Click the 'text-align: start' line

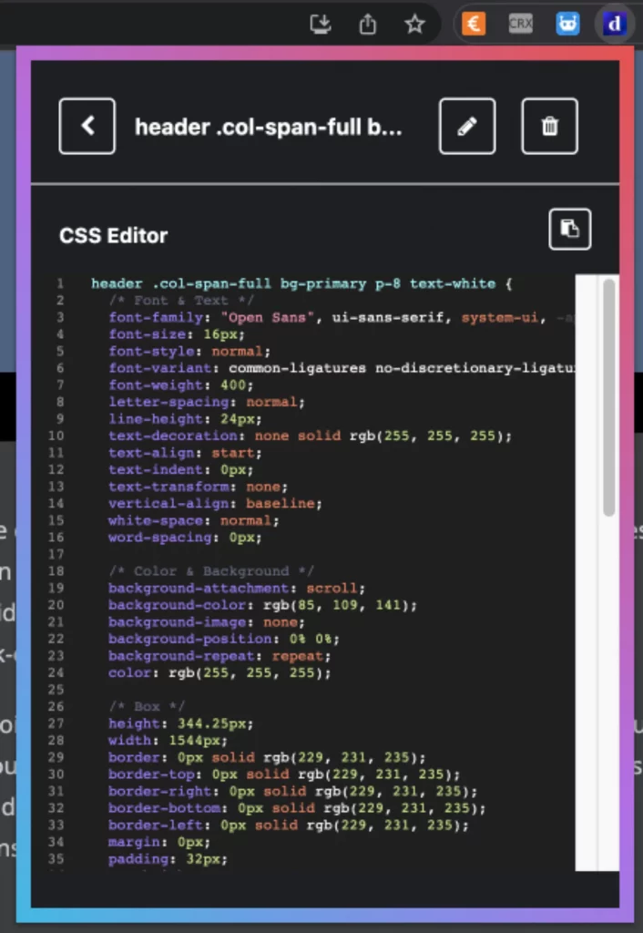[185, 453]
